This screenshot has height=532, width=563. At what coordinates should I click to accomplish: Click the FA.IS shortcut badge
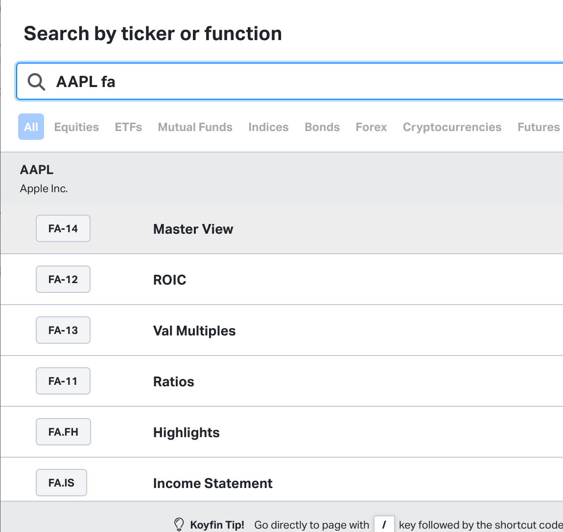[x=61, y=483]
